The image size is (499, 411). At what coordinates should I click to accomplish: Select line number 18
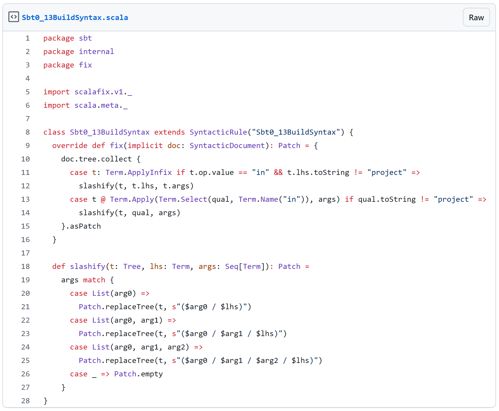tap(26, 267)
